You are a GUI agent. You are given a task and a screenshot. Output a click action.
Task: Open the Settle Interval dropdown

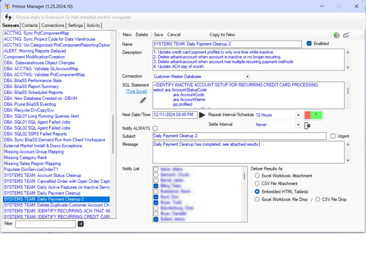tap(298, 125)
